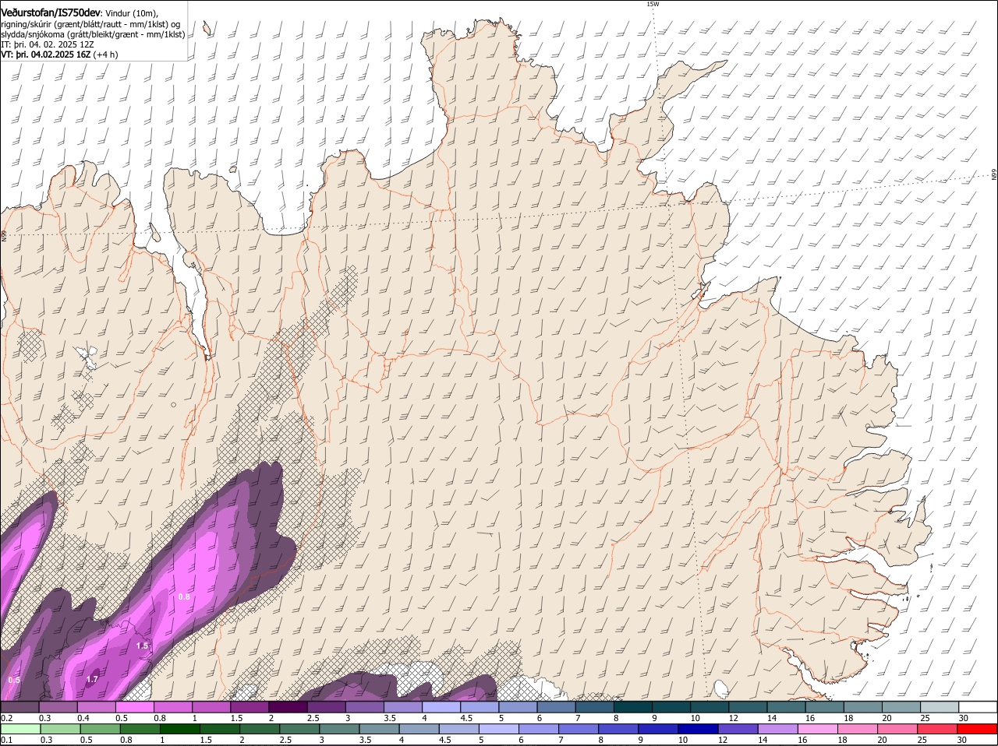Click the snow legend swatch between 14 and 16
Screen dimensions: 998x746
tap(786, 707)
